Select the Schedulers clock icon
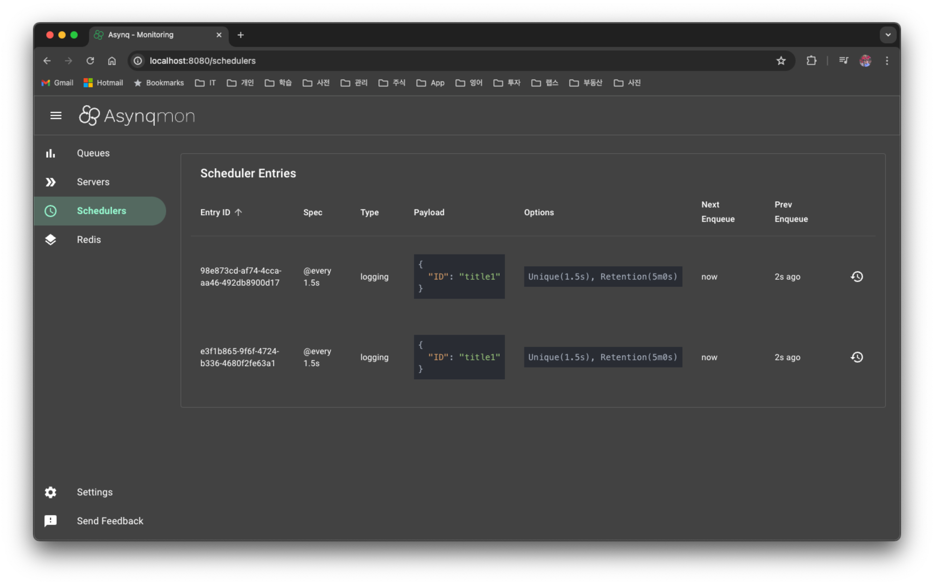The width and height of the screenshot is (934, 585). (x=50, y=211)
